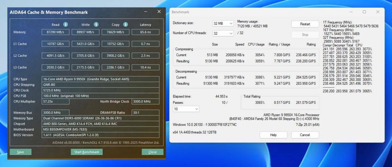
Task: Close AIDA64 window using the title bar X
Action: point(159,12)
